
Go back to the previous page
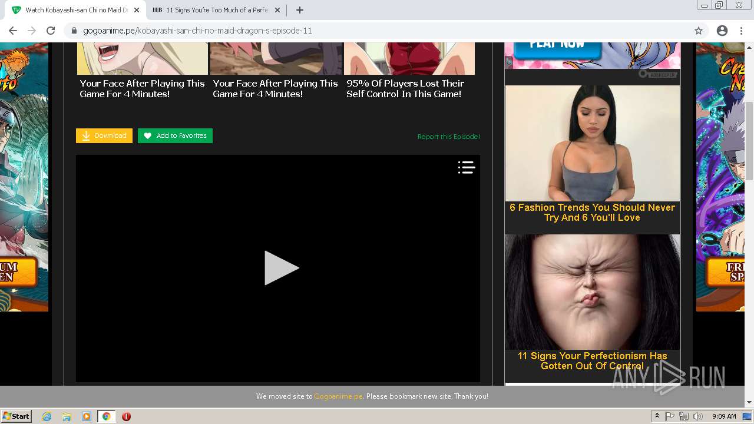[13, 31]
